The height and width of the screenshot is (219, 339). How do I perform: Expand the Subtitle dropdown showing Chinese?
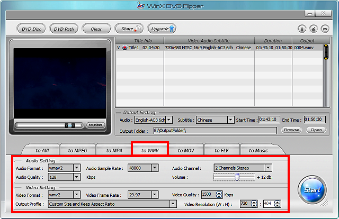[x=231, y=120]
